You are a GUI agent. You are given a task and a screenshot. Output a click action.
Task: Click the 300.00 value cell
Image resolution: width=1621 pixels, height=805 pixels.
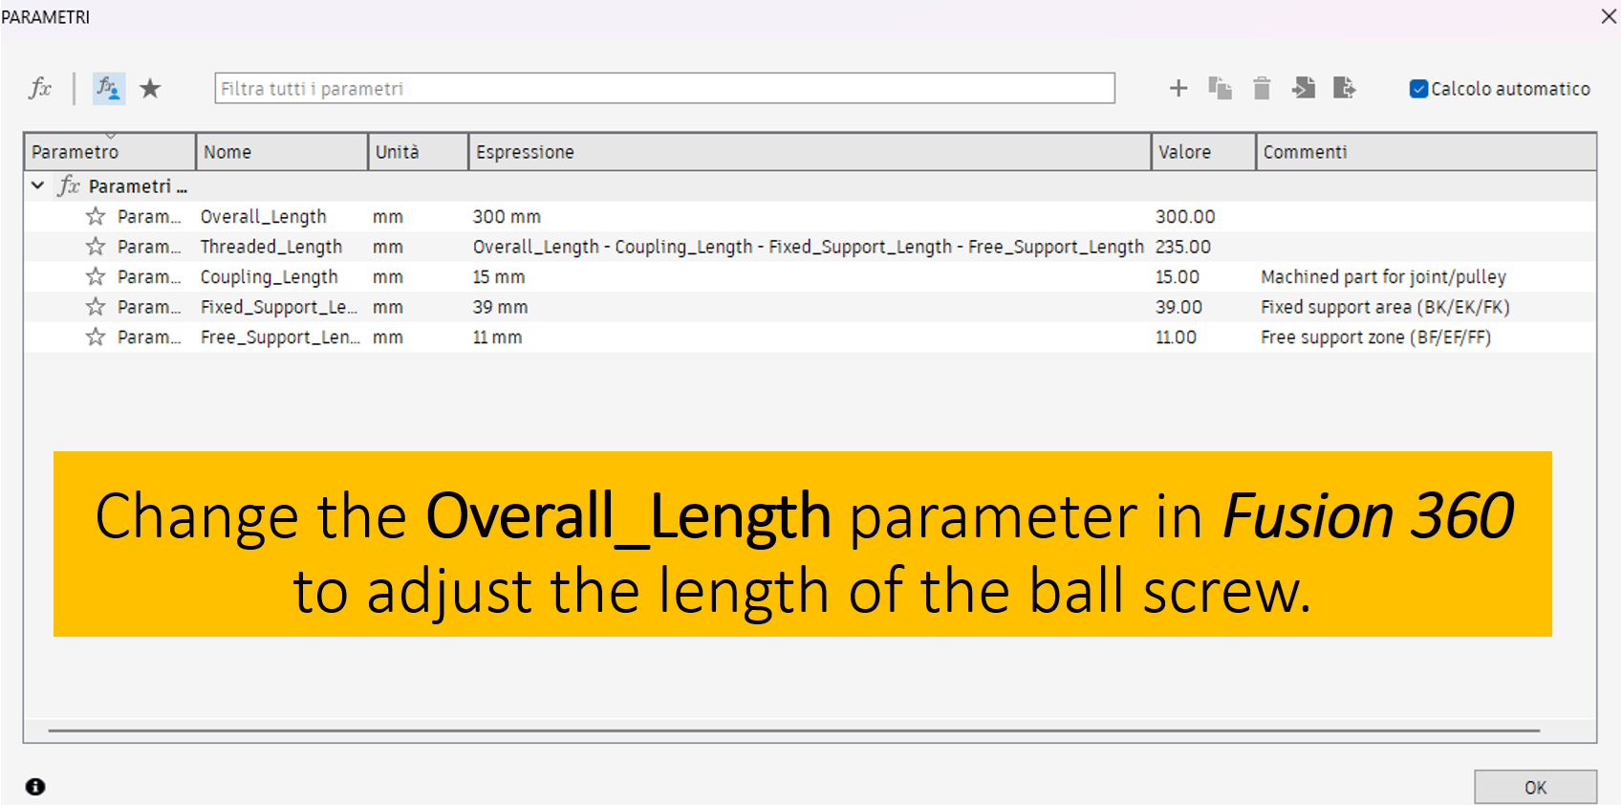pyautogui.click(x=1185, y=216)
